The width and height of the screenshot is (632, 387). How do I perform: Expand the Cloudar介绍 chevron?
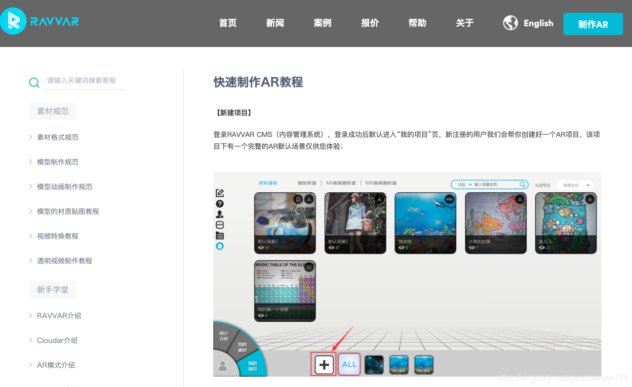point(31,340)
